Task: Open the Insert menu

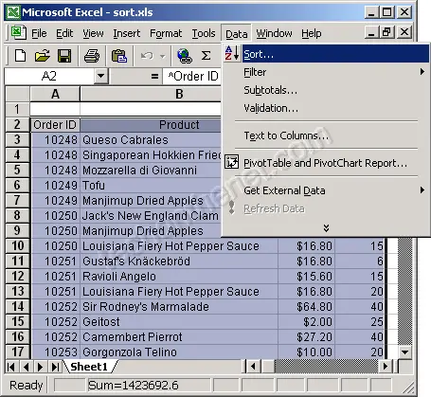Action: point(127,33)
